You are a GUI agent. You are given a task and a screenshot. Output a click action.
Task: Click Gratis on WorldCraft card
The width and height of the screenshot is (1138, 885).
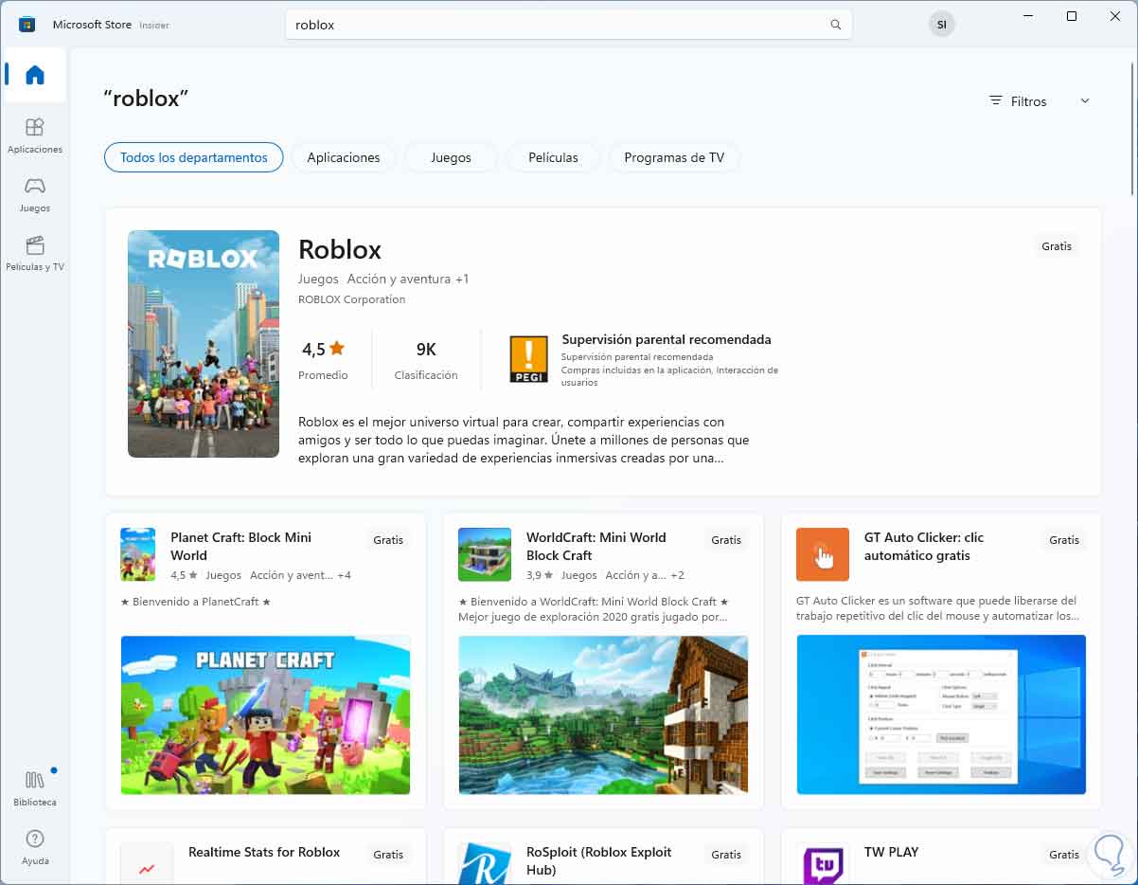(x=726, y=539)
